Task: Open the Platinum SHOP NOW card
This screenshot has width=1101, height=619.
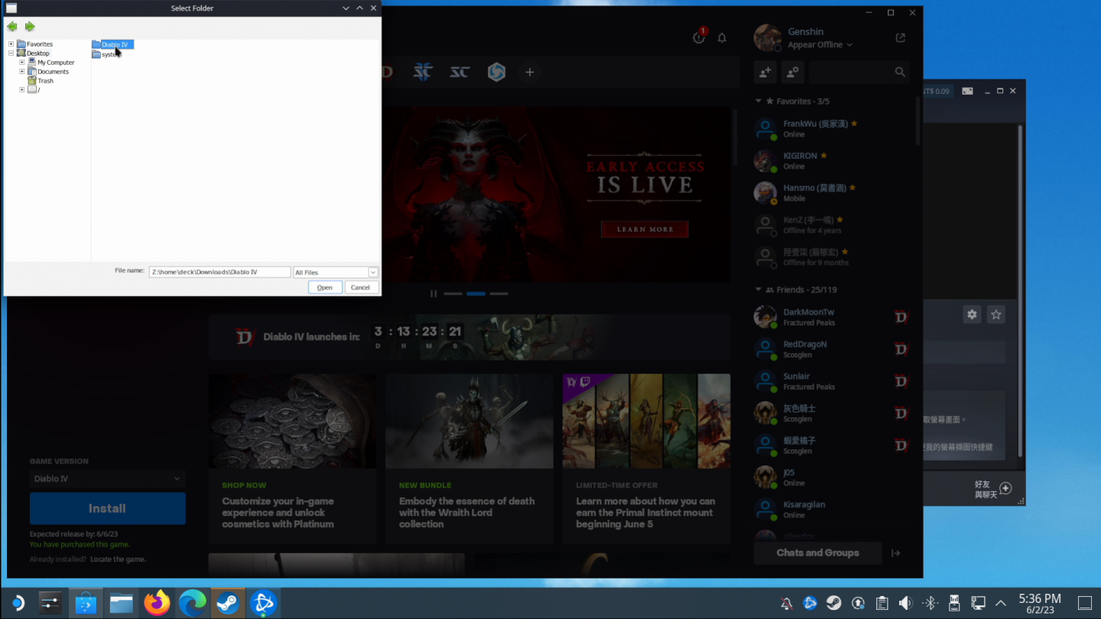Action: click(292, 459)
